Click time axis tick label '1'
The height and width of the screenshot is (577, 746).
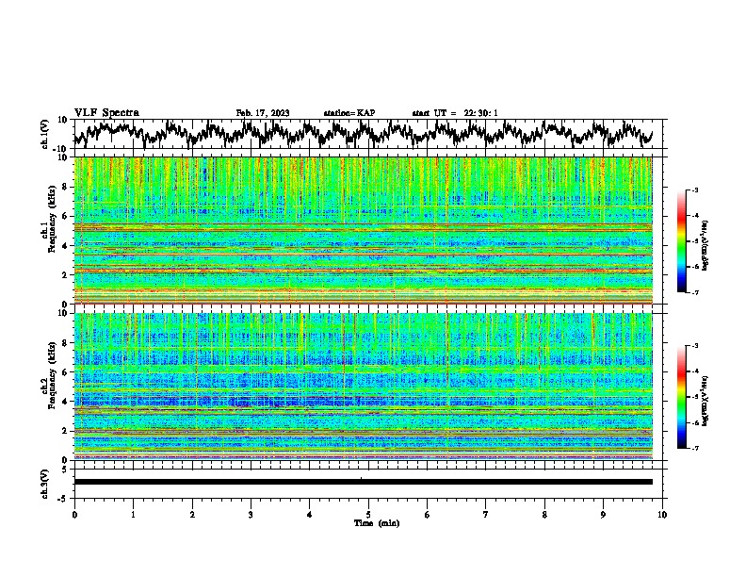133,515
